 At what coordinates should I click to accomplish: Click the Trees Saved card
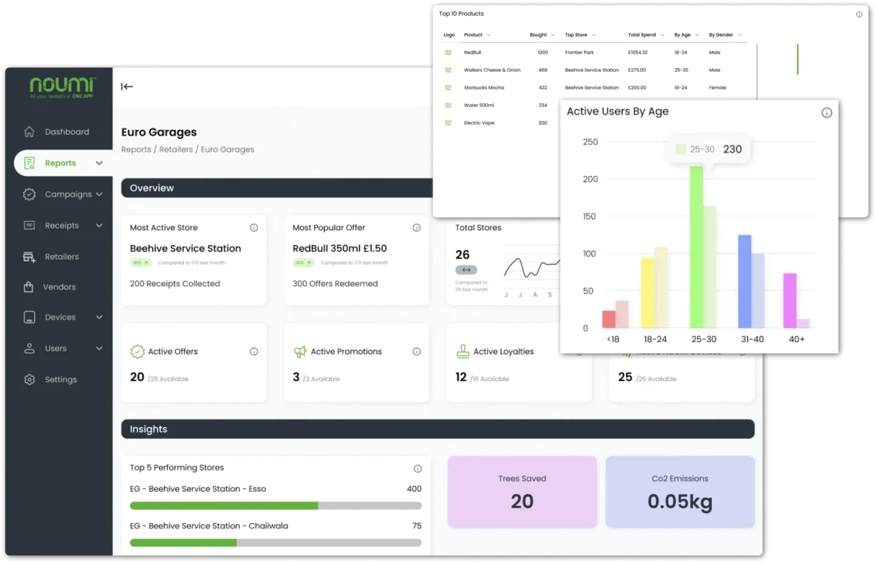tap(522, 492)
